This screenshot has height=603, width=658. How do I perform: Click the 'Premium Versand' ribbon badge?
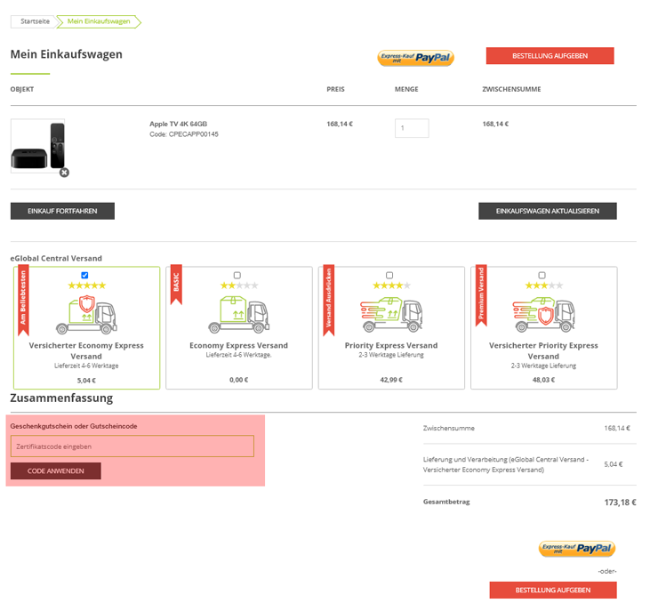[x=481, y=296]
